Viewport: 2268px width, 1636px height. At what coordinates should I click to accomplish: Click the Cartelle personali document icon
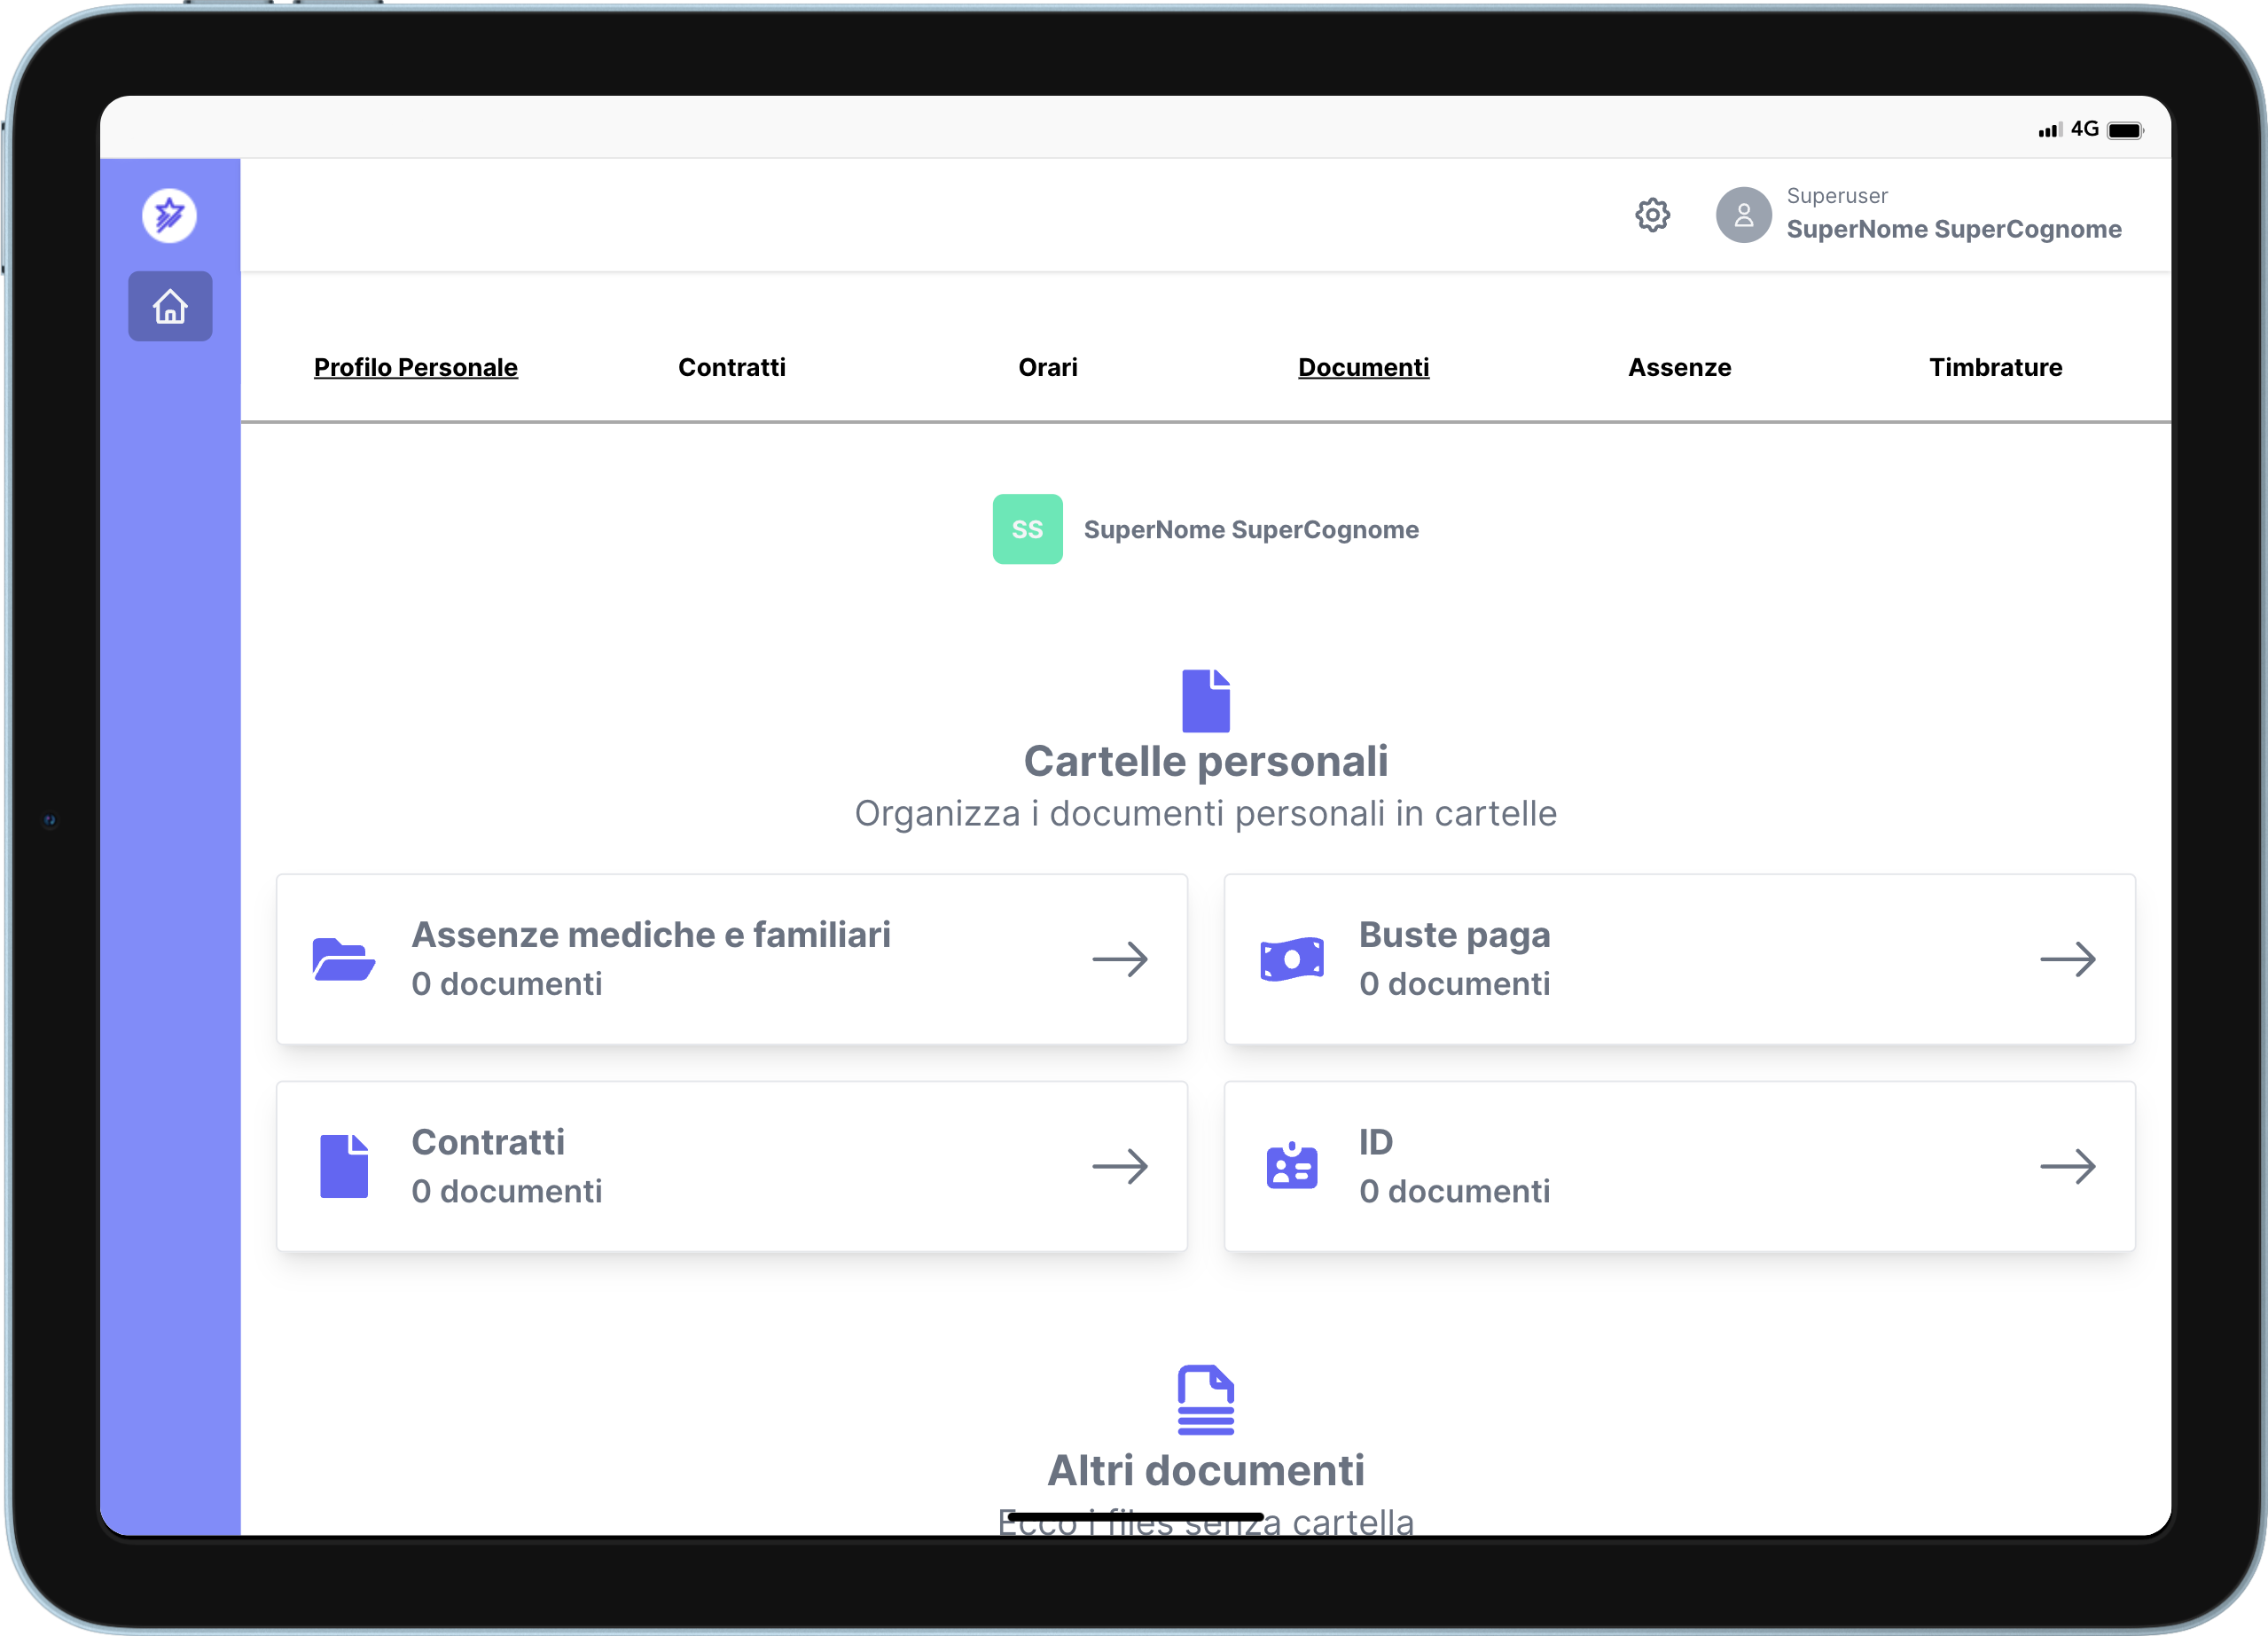pos(1206,700)
